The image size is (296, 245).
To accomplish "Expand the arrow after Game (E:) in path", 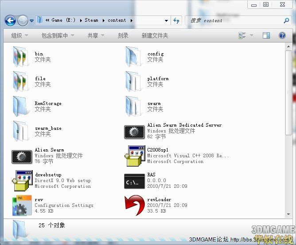I will tap(81, 20).
